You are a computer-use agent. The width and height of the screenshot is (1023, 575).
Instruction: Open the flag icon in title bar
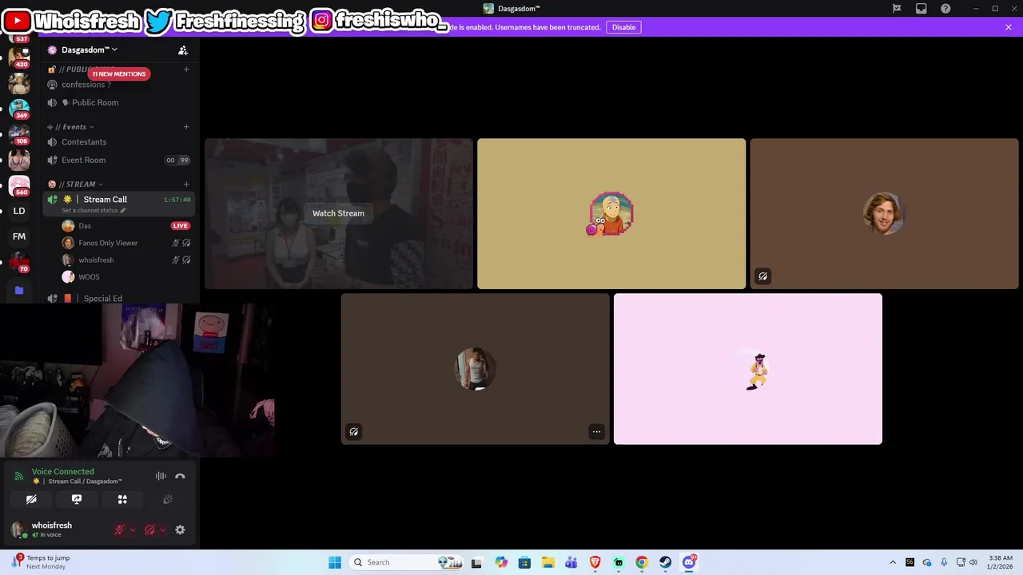point(897,9)
